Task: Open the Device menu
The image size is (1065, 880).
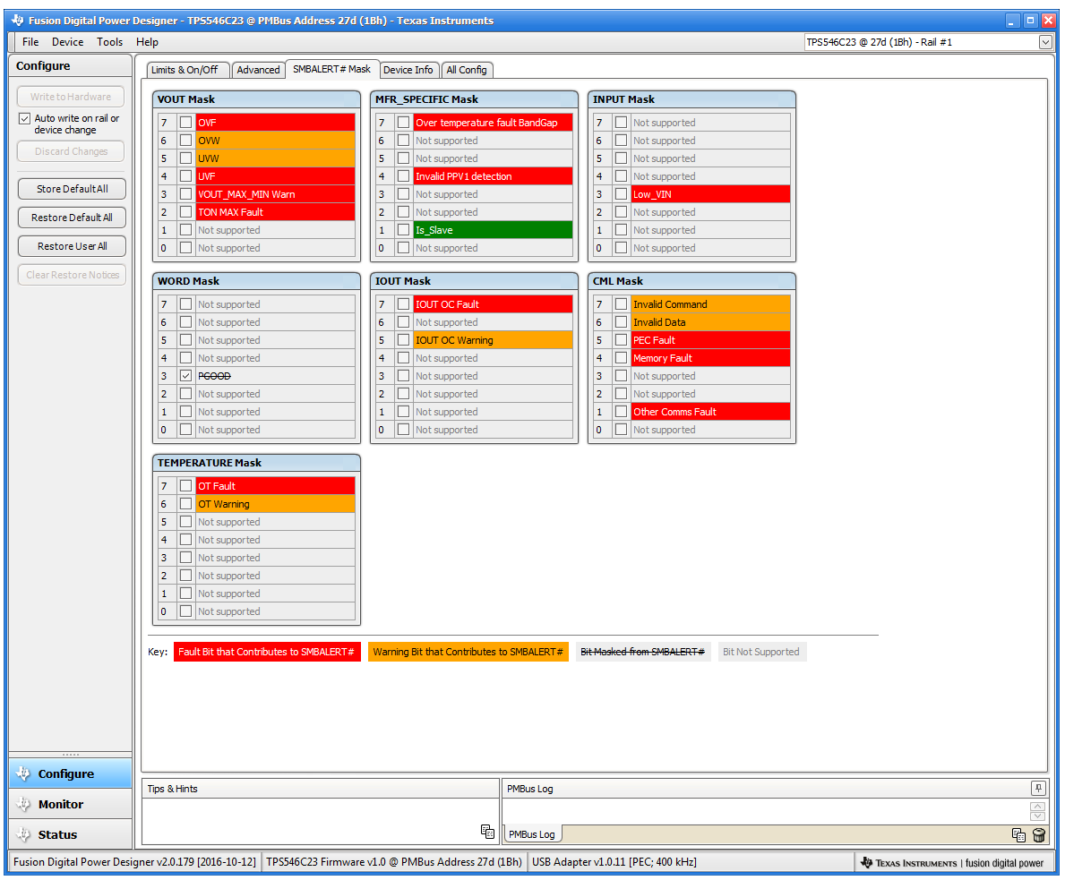Action: [x=67, y=41]
